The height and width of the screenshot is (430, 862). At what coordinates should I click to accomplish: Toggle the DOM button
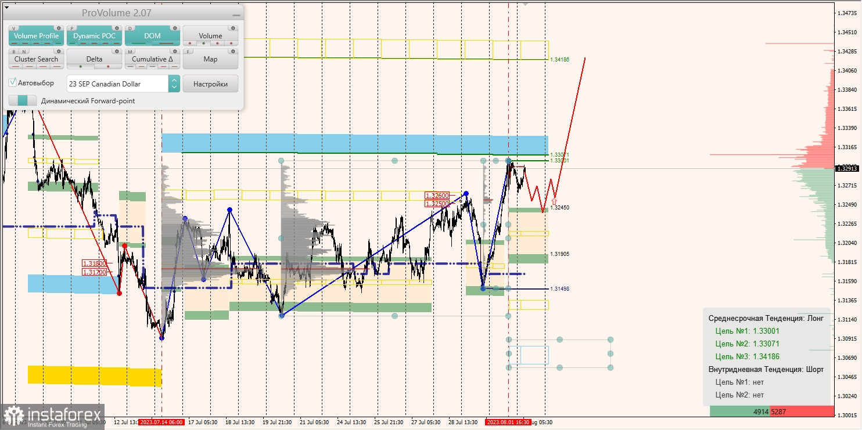[x=152, y=35]
